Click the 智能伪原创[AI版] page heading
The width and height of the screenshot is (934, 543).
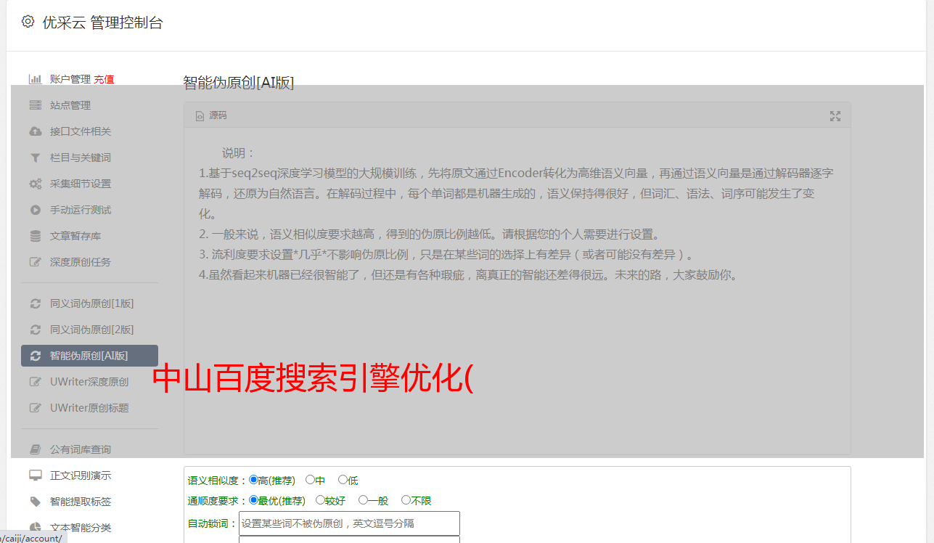239,82
